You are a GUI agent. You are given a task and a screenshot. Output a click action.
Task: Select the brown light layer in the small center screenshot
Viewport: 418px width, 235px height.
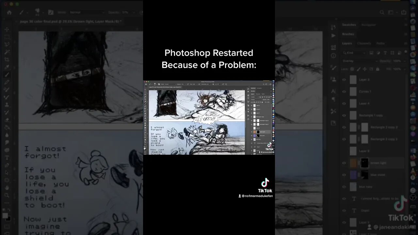pyautogui.click(x=261, y=132)
